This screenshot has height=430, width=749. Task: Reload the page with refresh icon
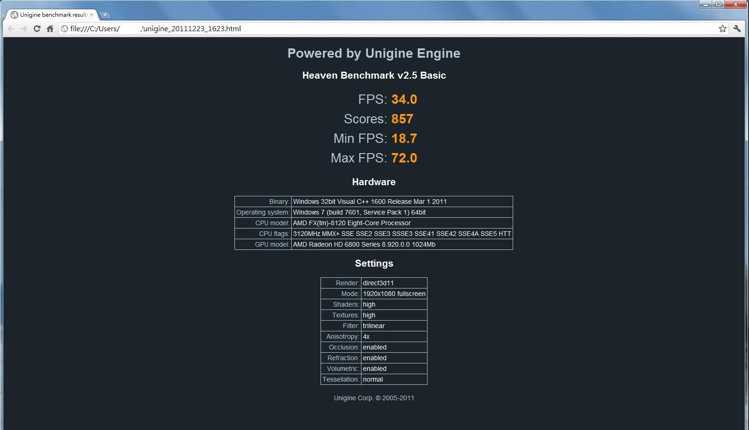37,29
